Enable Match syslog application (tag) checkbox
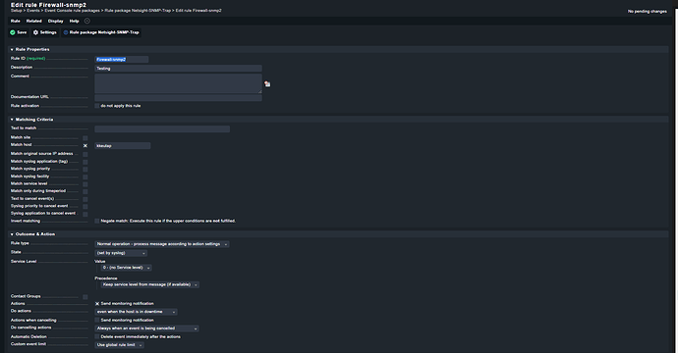The image size is (678, 353). 85,162
